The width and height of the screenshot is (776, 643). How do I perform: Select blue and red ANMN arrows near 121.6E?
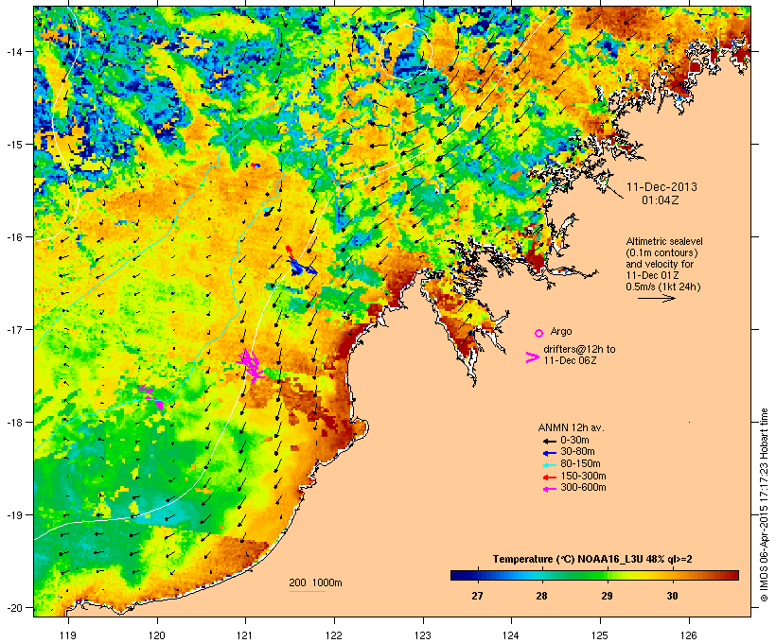(x=299, y=262)
